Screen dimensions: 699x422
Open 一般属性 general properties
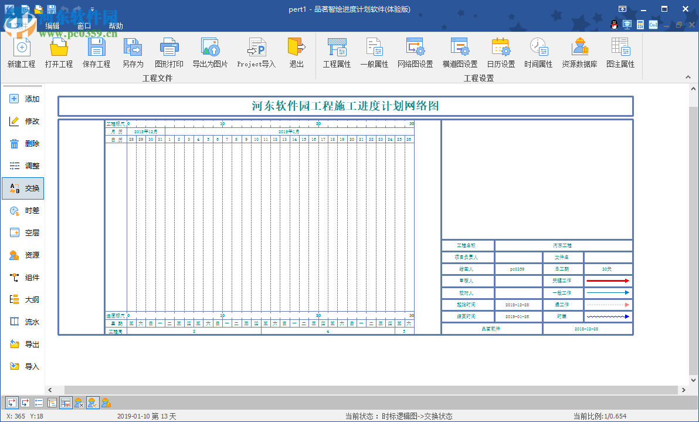click(375, 53)
